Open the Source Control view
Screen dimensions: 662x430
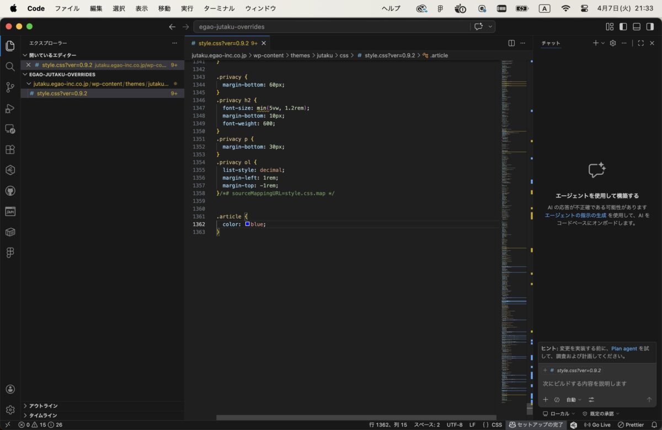tap(10, 87)
